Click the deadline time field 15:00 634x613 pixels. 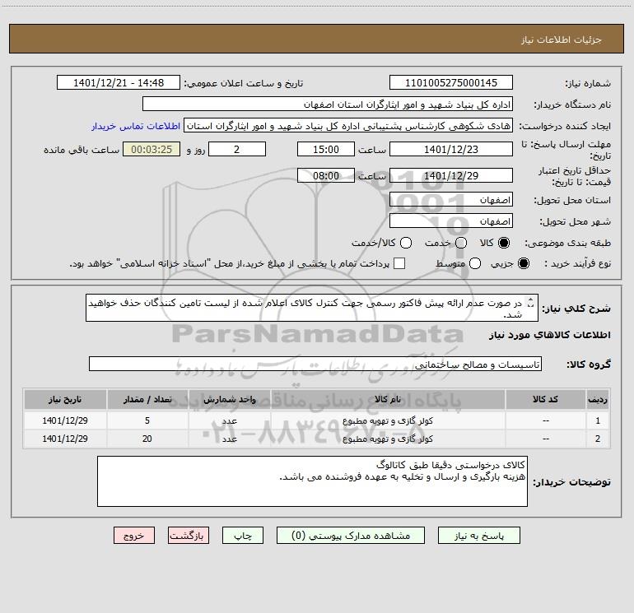[326, 149]
